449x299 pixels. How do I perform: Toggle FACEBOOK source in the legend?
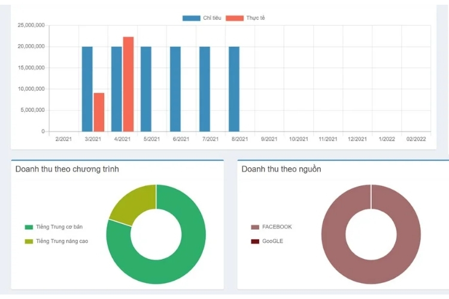coord(277,227)
